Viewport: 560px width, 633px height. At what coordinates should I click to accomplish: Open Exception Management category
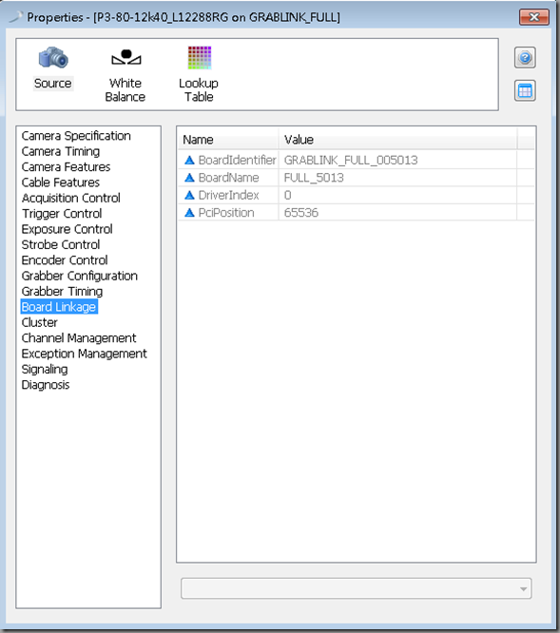pyautogui.click(x=84, y=354)
